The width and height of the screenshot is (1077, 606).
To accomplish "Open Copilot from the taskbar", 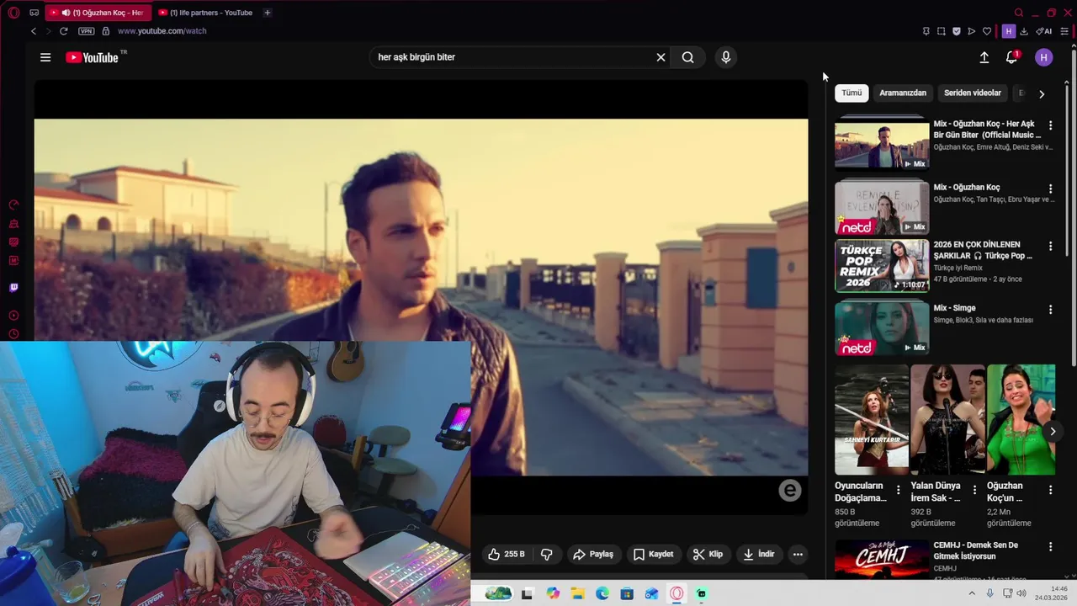I will [553, 593].
